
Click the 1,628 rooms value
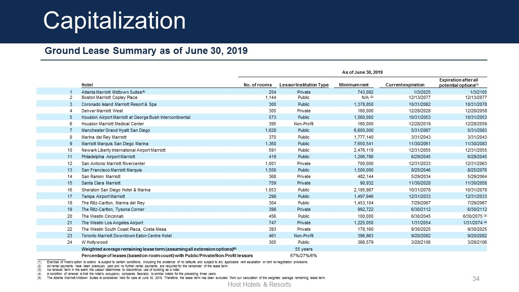pyautogui.click(x=270, y=130)
